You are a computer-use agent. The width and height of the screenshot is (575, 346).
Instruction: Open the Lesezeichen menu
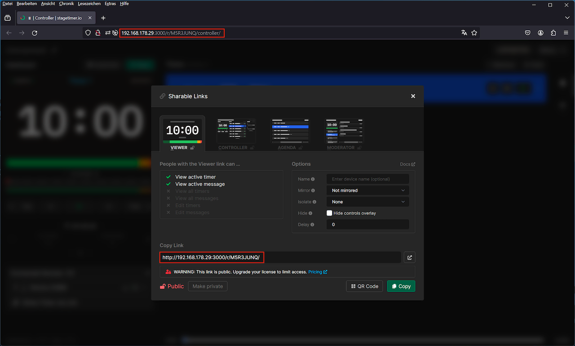coord(89,3)
